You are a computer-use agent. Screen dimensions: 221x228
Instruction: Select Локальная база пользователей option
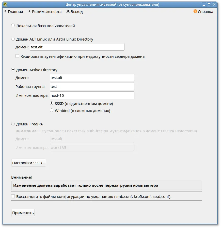13,26
